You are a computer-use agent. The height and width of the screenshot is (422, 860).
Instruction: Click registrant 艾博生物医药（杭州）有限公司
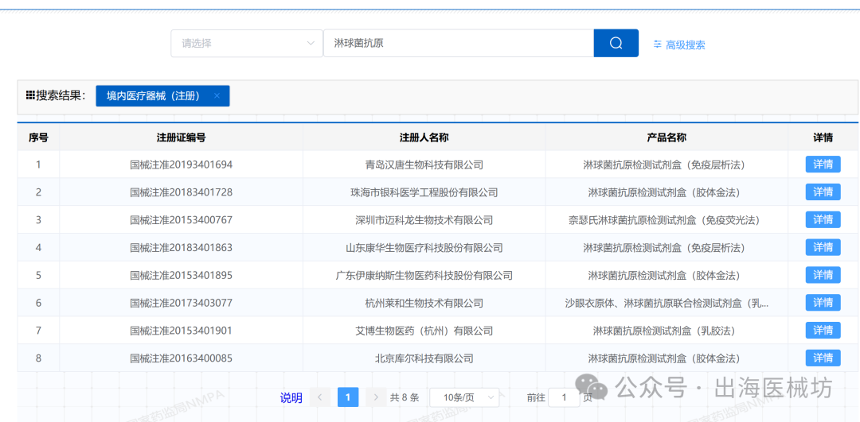(424, 331)
